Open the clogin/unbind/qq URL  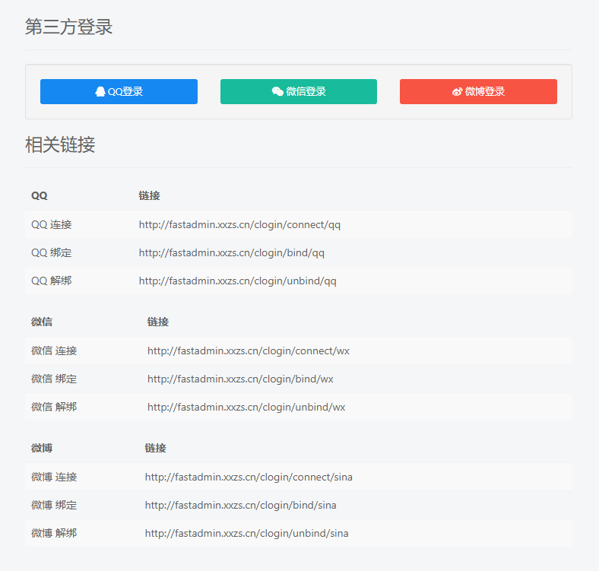(238, 281)
